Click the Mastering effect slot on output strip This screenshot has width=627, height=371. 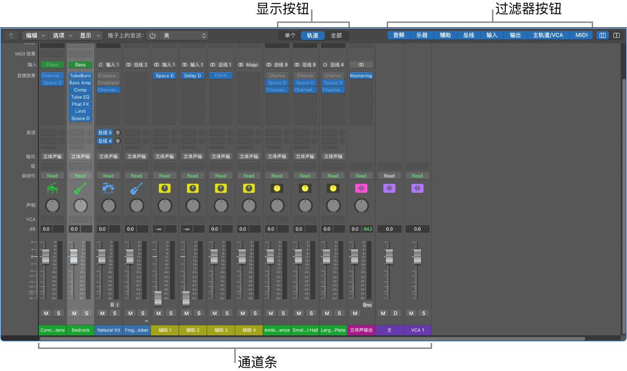pos(361,76)
